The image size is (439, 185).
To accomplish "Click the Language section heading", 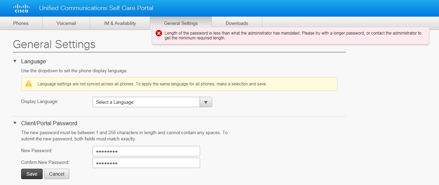I will [33, 61].
